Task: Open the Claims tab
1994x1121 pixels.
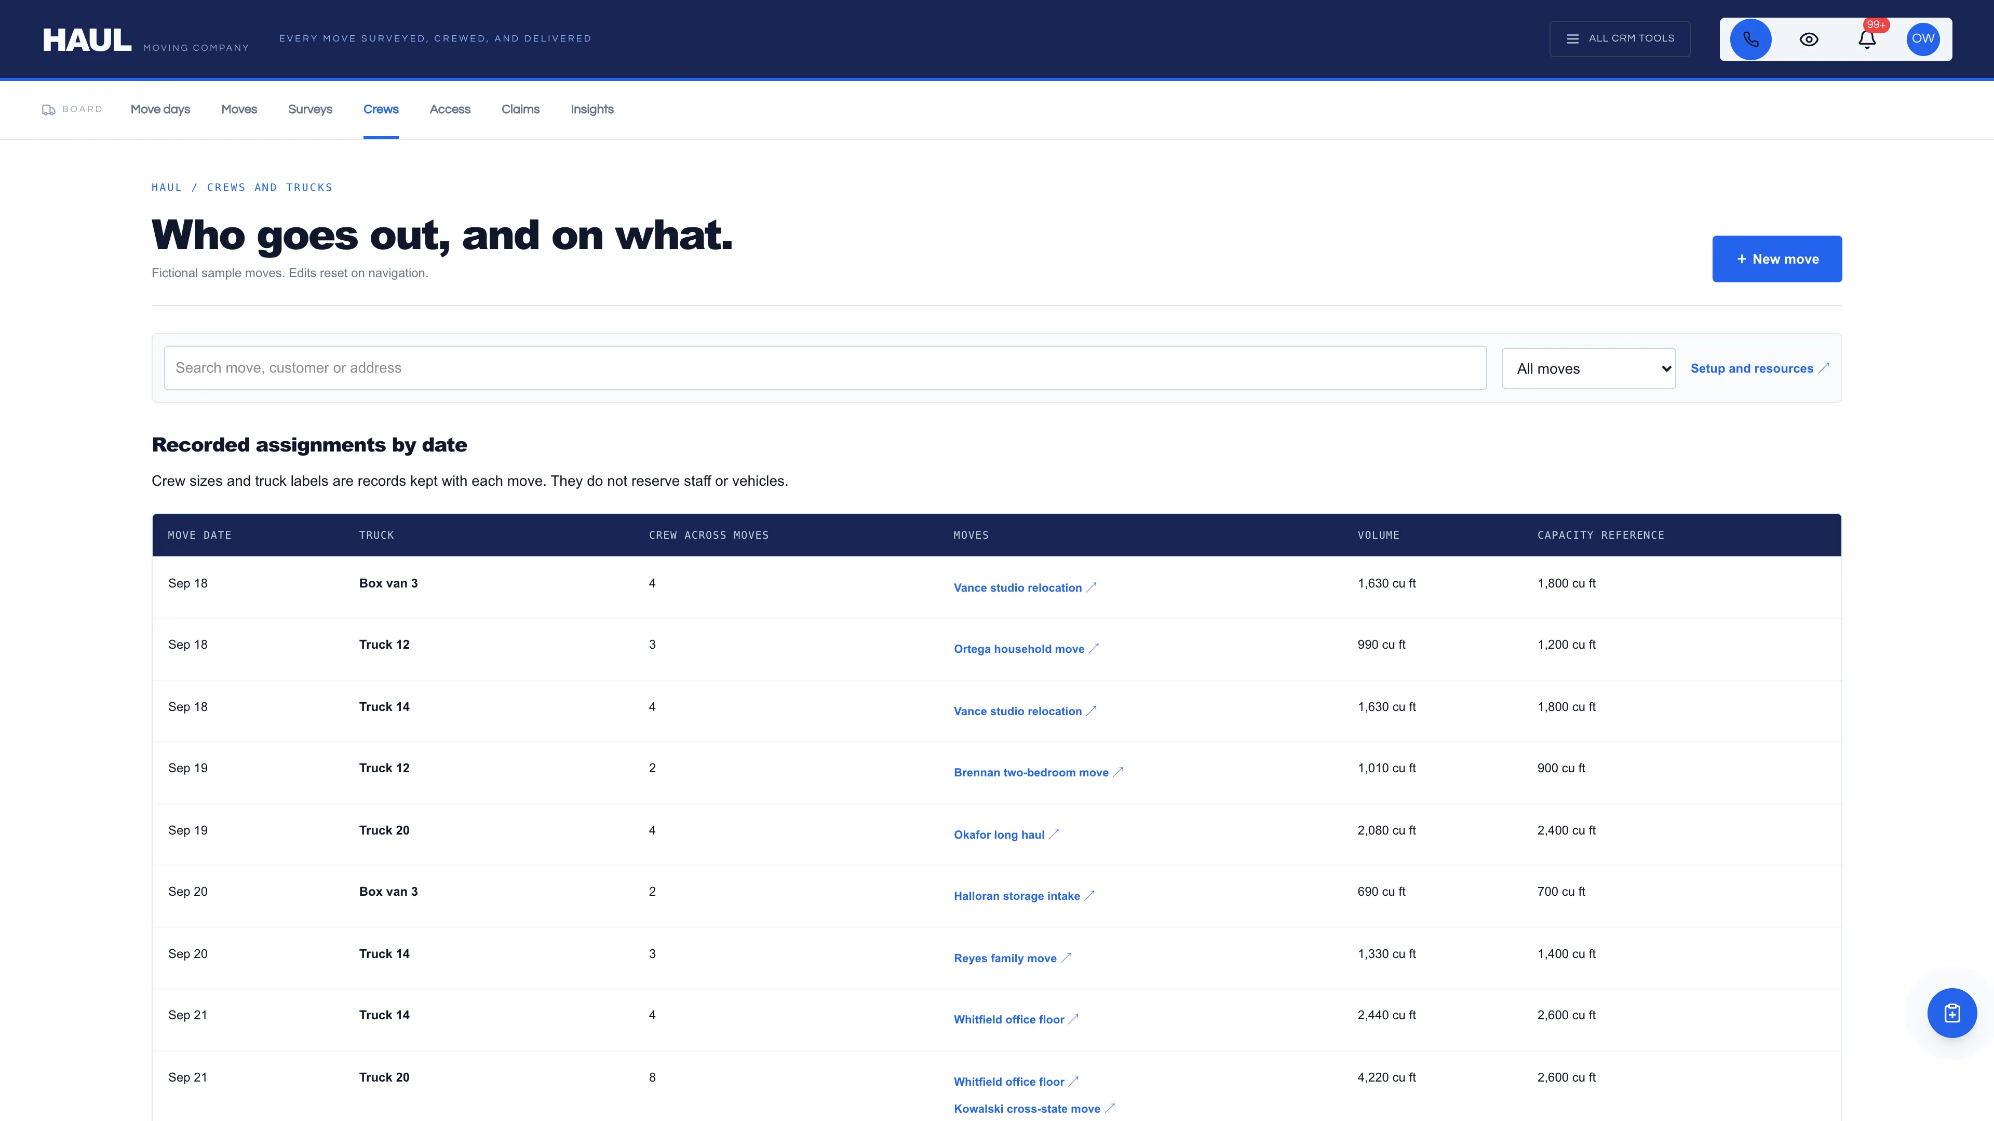Action: (520, 109)
